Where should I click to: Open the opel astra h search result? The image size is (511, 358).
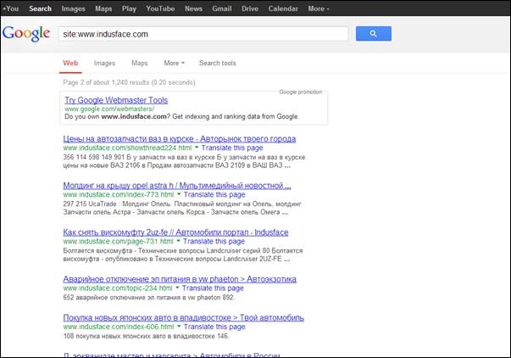tap(177, 185)
